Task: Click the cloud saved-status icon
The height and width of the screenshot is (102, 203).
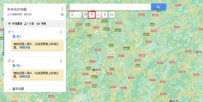Action: tap(62, 14)
